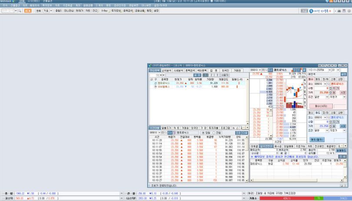The image size is (352, 201).
Task: Open the orange toolbar dropdown
Action: pyautogui.click(x=30, y=11)
